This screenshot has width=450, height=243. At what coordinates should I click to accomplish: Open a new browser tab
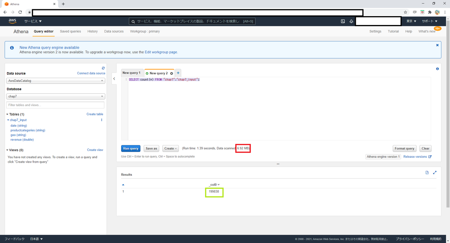click(63, 4)
